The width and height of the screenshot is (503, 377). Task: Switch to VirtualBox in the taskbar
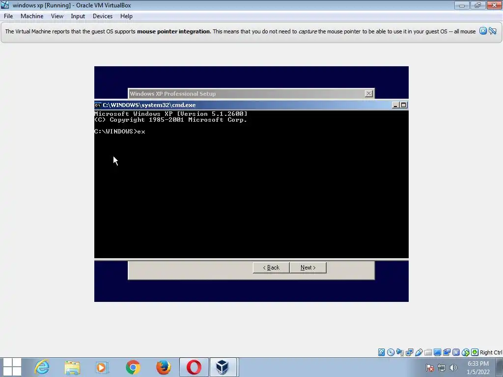pyautogui.click(x=224, y=367)
